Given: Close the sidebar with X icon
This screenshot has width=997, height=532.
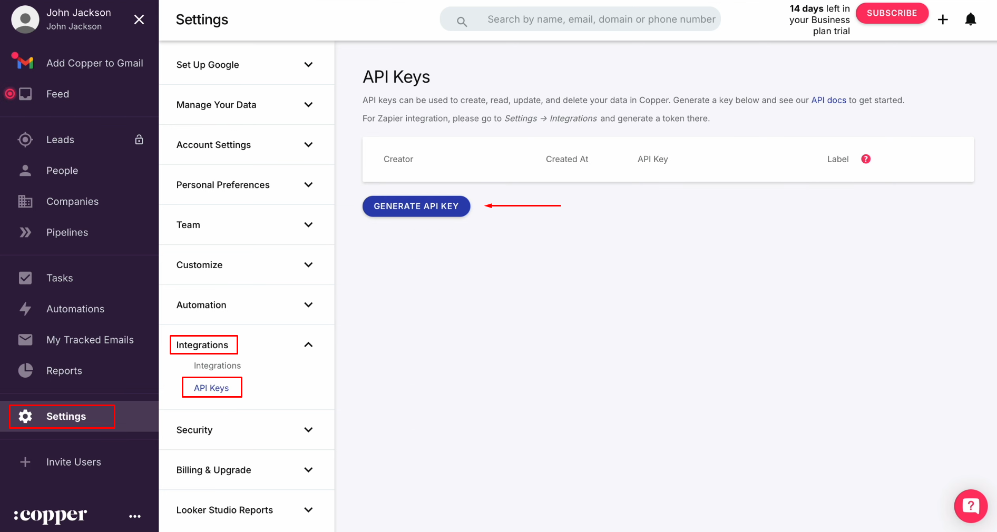Looking at the screenshot, I should 139,19.
